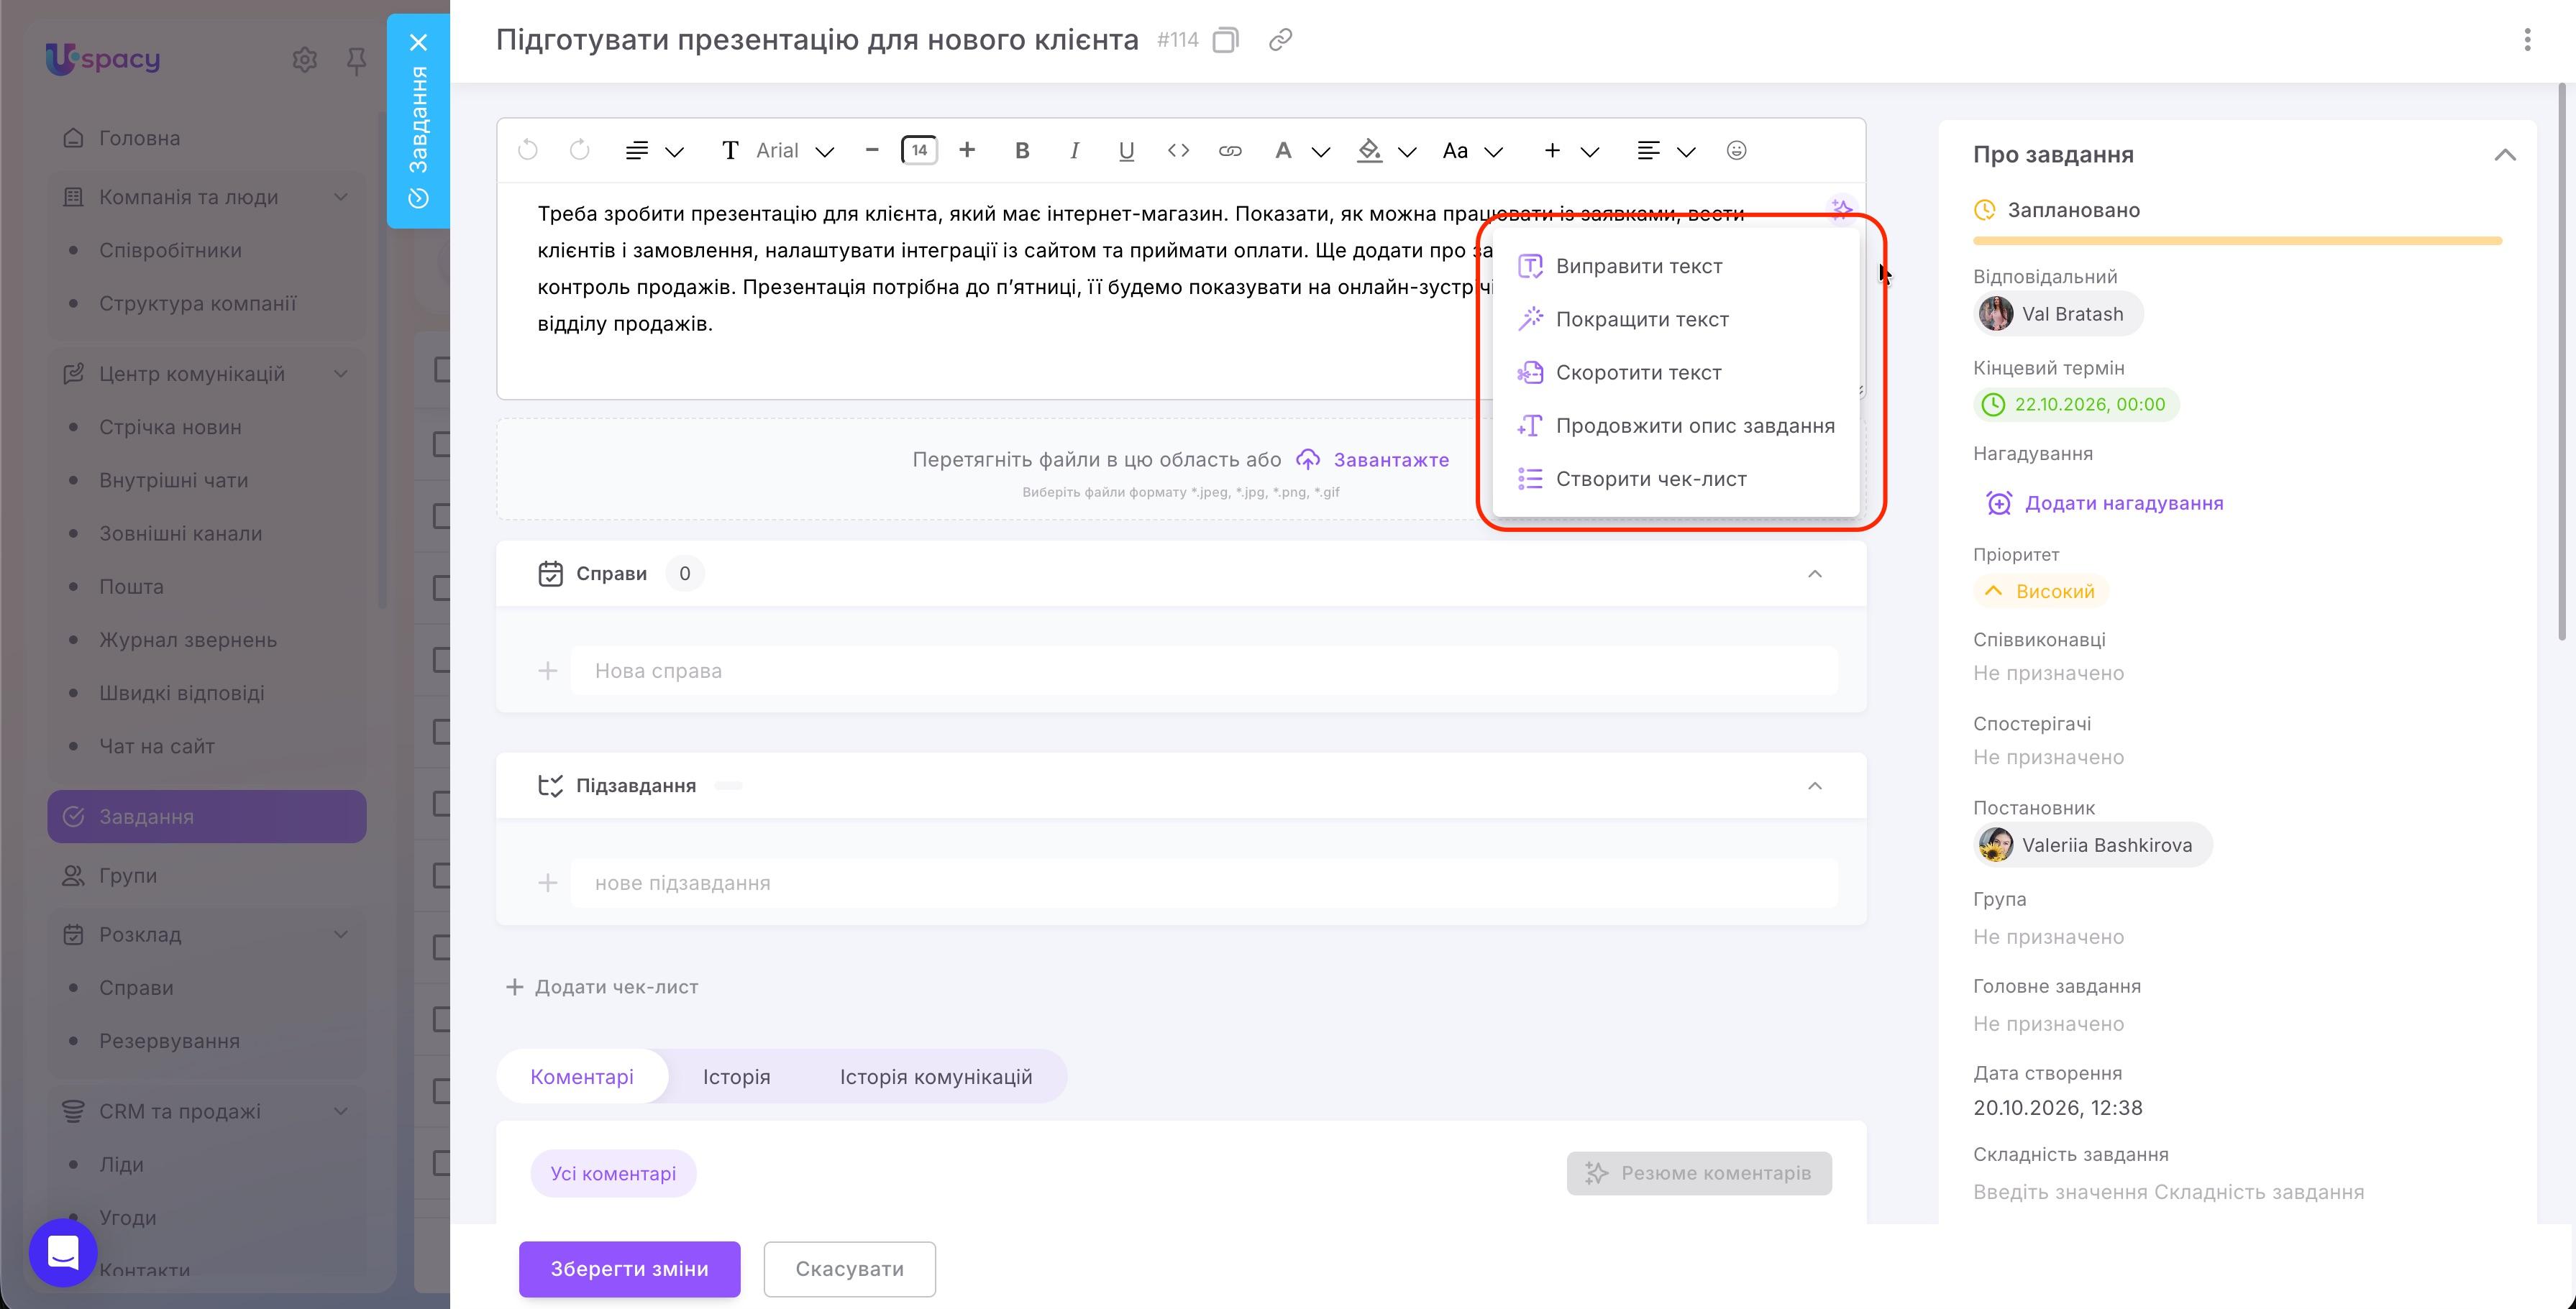The image size is (2576, 1309).
Task: Copy task with duplicate icon near #114
Action: click(1225, 40)
